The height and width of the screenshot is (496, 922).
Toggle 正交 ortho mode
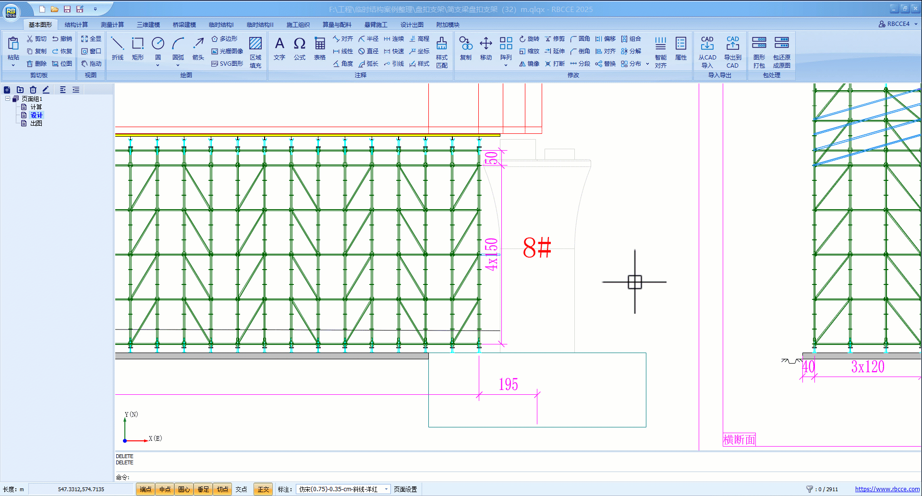pyautogui.click(x=263, y=489)
